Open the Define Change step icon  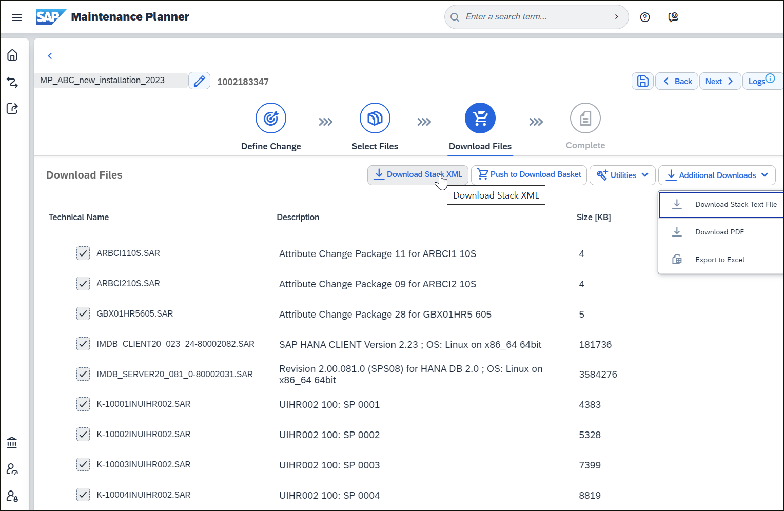[x=271, y=118]
